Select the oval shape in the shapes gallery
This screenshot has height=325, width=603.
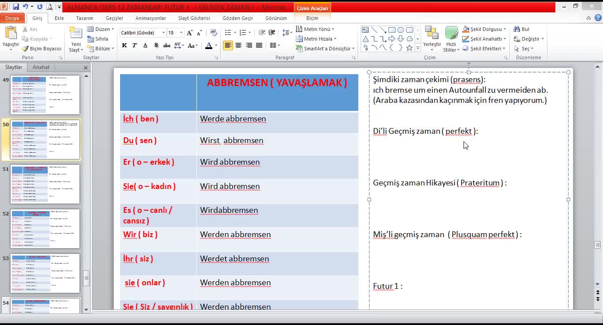pos(400,30)
